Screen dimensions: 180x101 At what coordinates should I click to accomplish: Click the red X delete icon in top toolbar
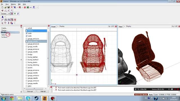tap(12, 7)
